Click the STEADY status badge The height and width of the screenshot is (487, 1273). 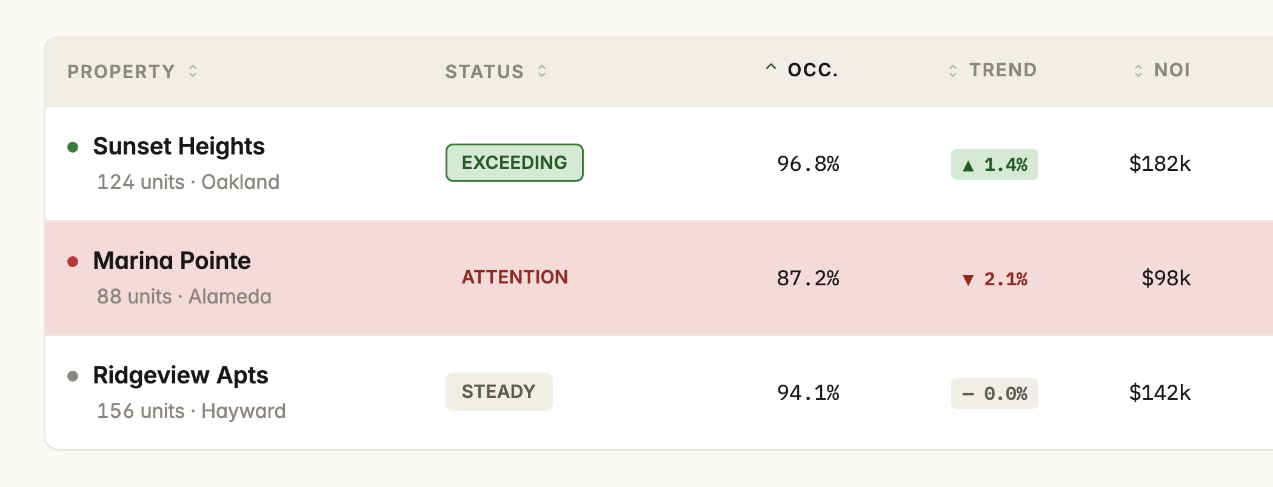(x=499, y=391)
